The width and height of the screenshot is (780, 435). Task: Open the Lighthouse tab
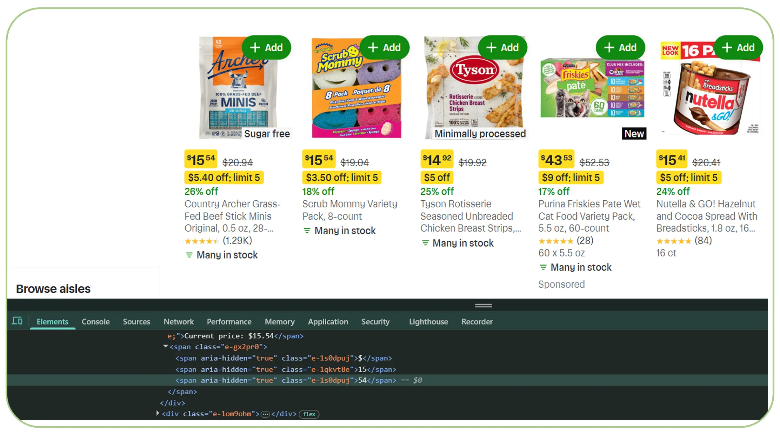click(428, 322)
